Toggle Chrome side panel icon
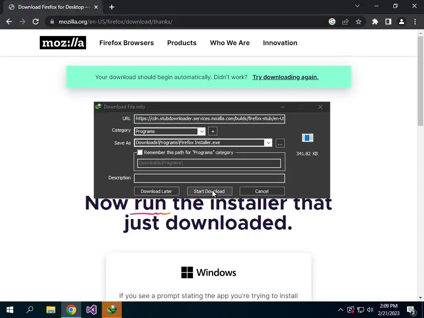424x318 pixels. click(x=388, y=22)
